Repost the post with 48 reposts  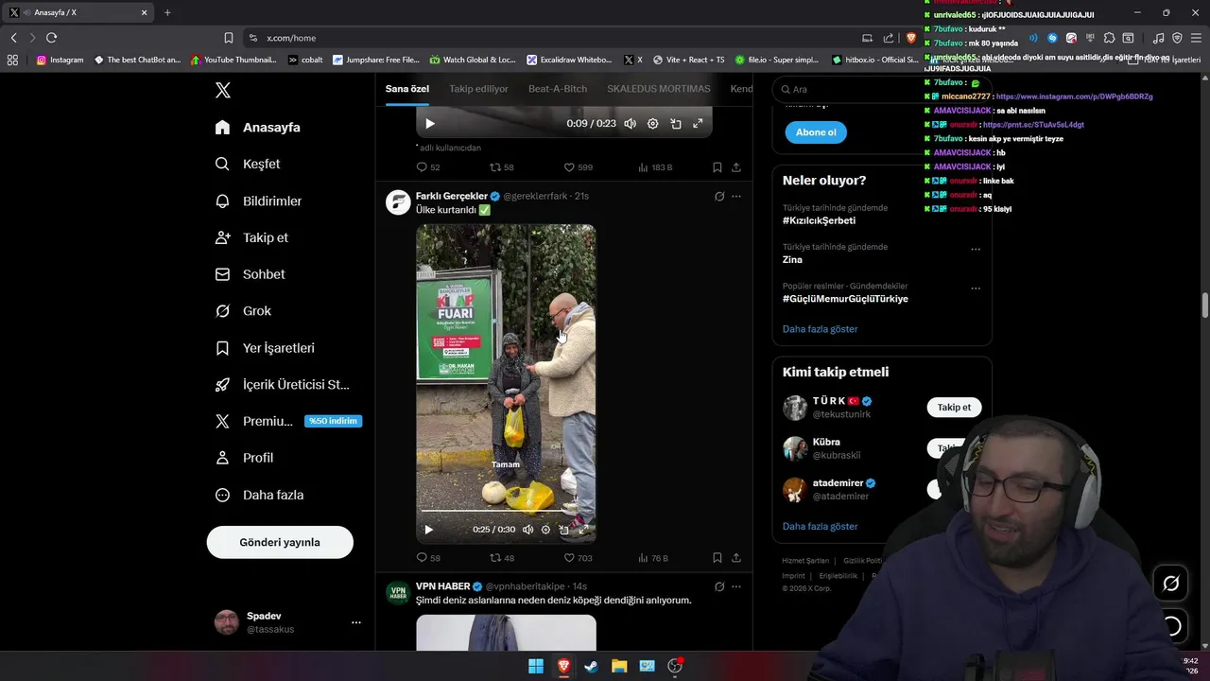(x=502, y=558)
